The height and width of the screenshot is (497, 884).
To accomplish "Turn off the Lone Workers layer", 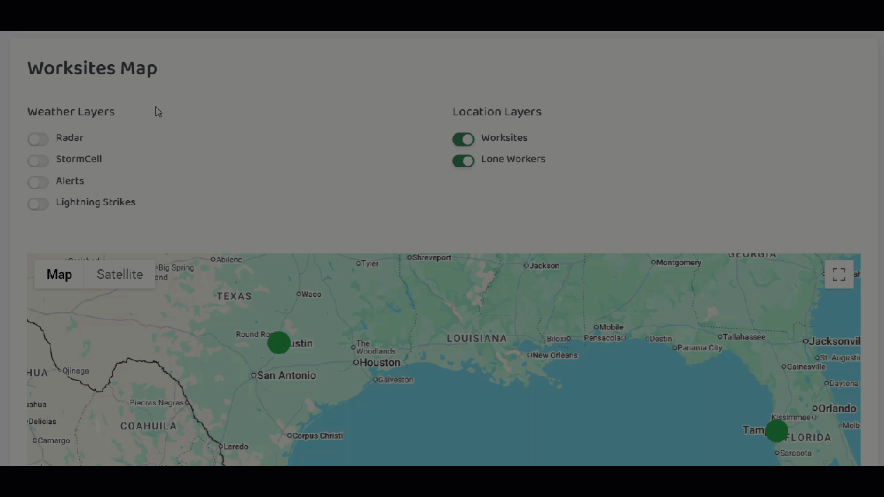I will point(463,161).
